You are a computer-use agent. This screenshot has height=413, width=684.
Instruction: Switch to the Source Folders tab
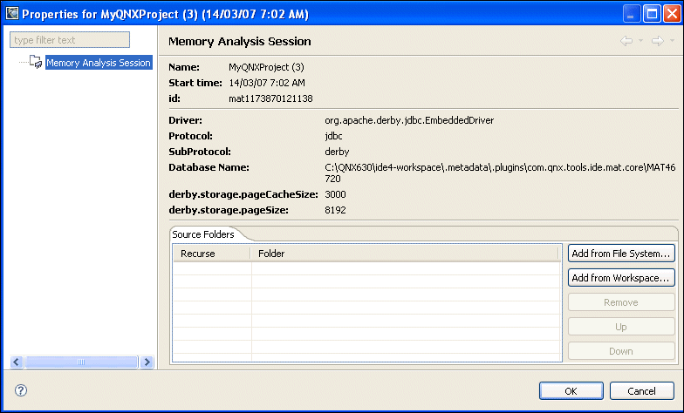pyautogui.click(x=202, y=234)
